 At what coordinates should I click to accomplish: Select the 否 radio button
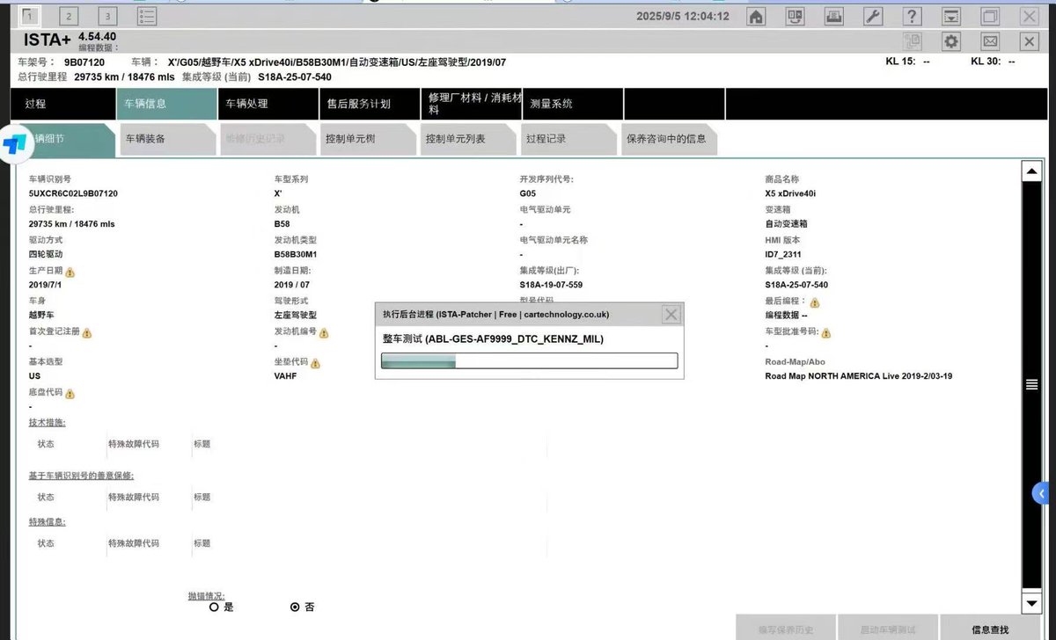pyautogui.click(x=295, y=607)
